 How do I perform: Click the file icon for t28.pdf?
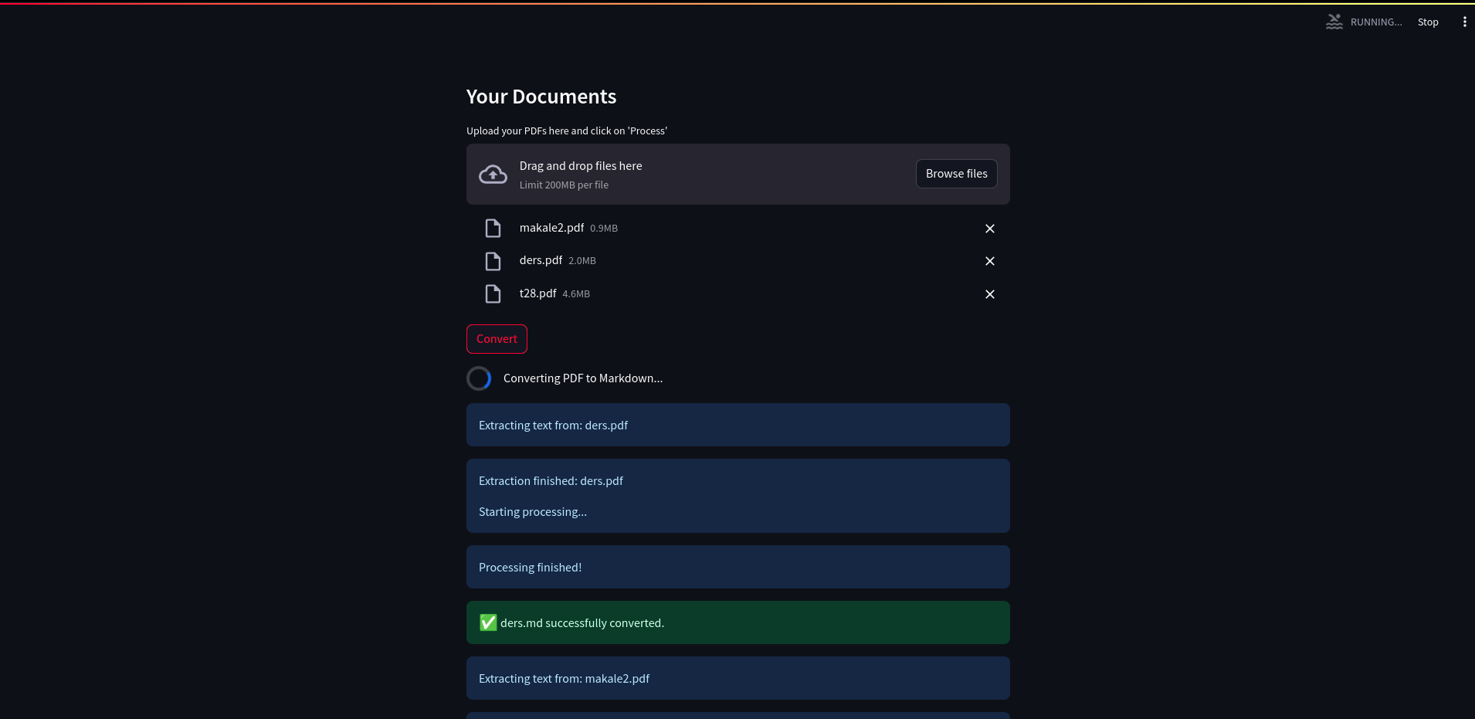point(493,293)
